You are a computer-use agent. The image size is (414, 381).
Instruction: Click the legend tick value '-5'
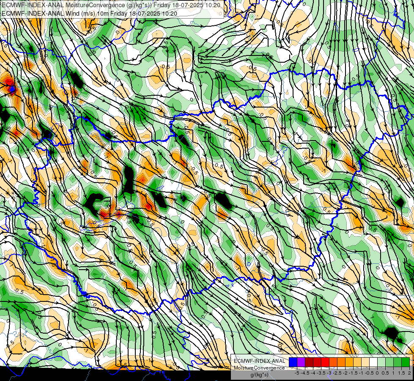coord(297,373)
